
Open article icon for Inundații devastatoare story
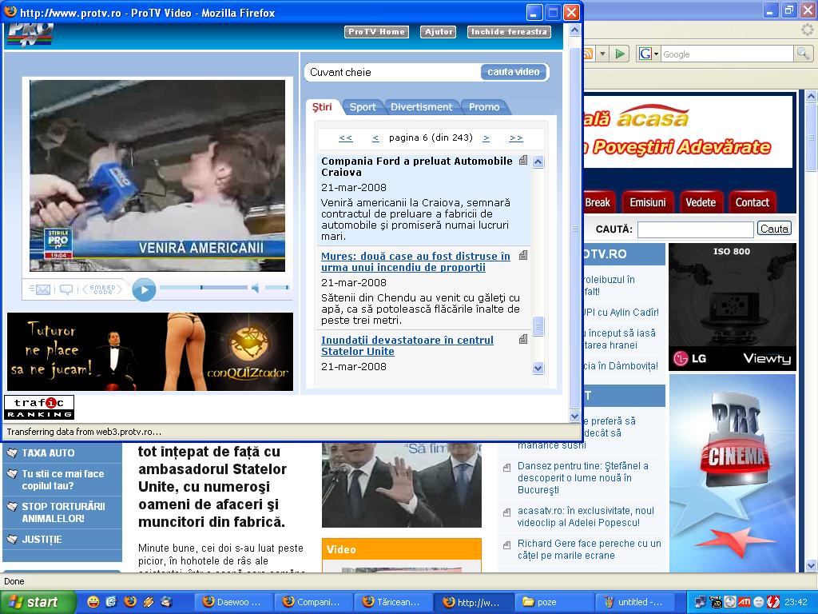coord(523,339)
